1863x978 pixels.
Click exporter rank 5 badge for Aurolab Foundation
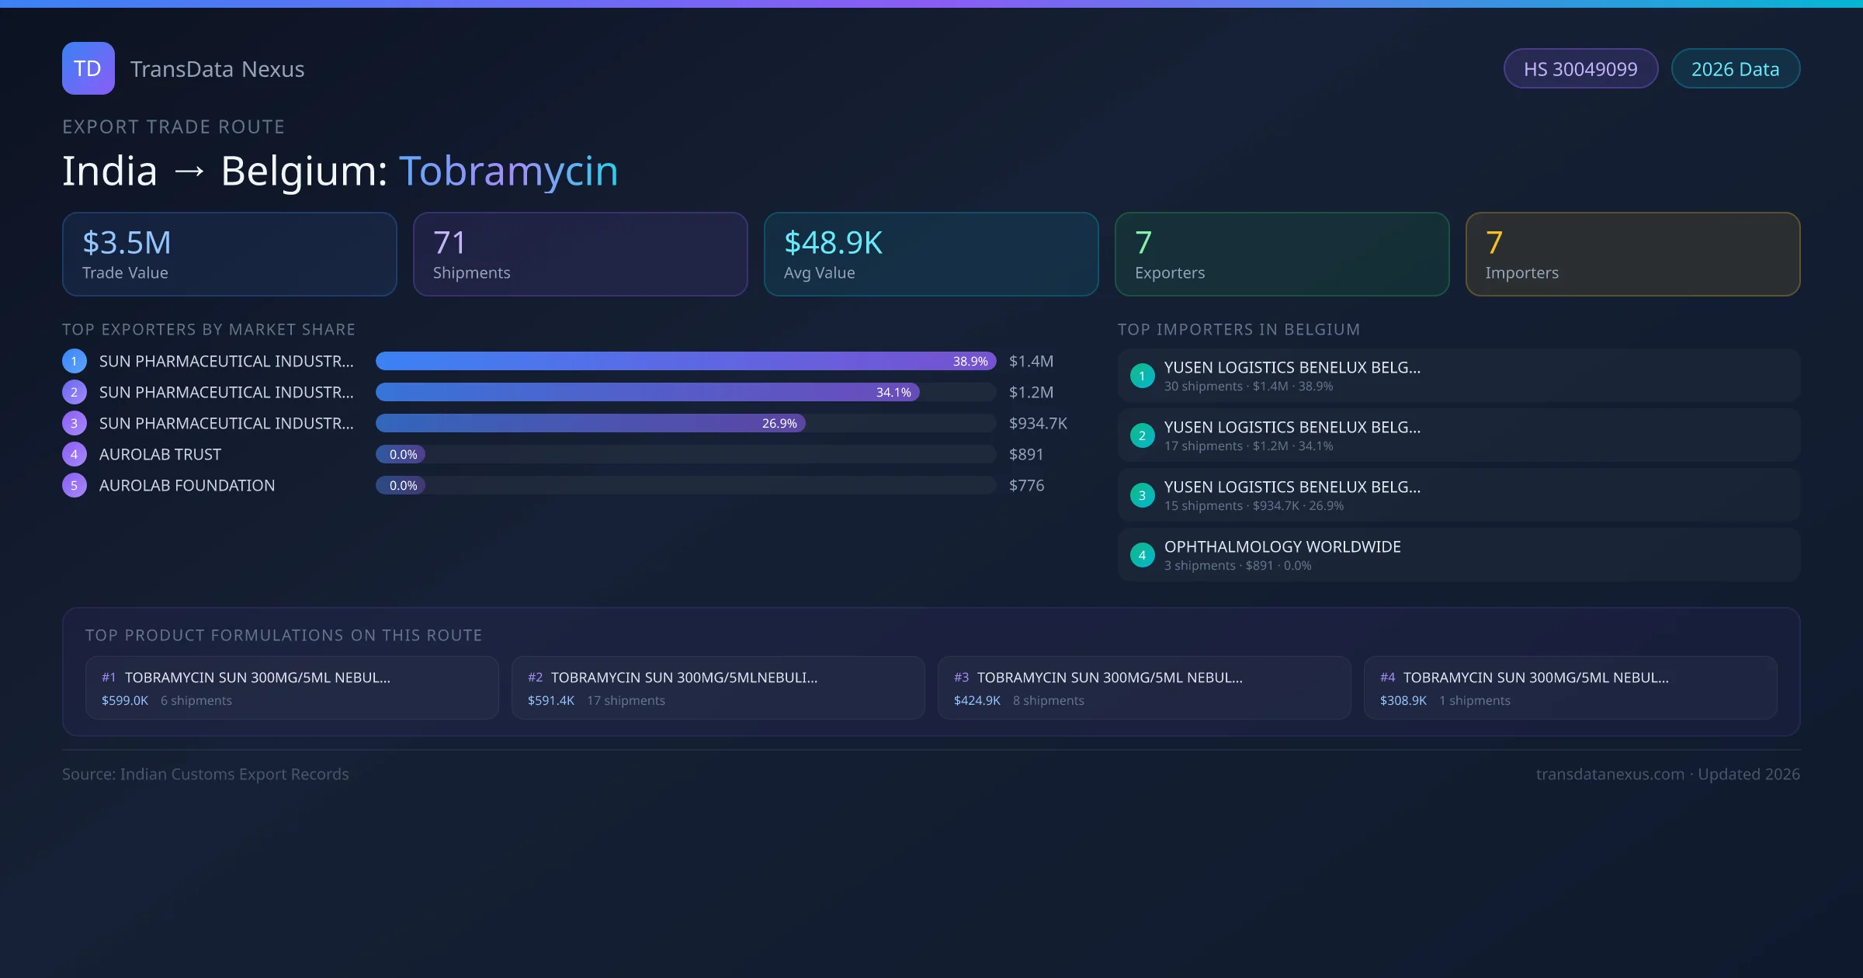pos(74,485)
